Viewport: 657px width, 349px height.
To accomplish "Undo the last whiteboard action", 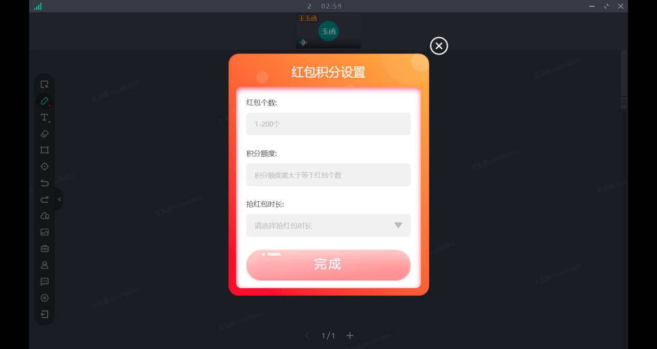I will coord(45,183).
